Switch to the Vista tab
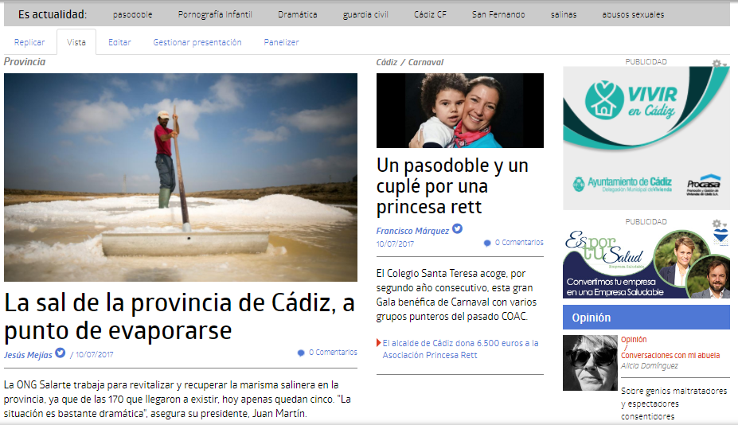 point(76,42)
